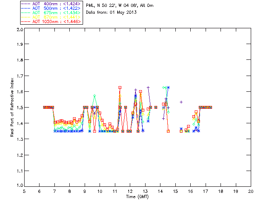The width and height of the screenshot is (258, 207).
Task: Click the hour 7 label on time axis
Action: (54, 191)
